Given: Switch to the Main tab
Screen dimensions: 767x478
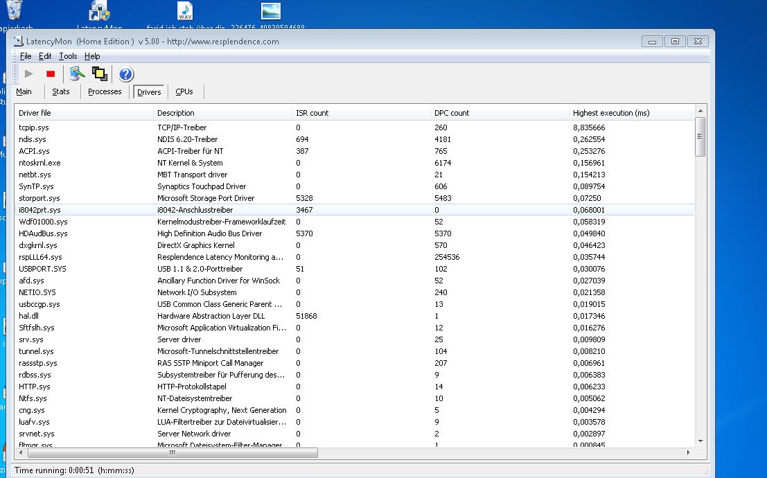Looking at the screenshot, I should click(x=24, y=91).
